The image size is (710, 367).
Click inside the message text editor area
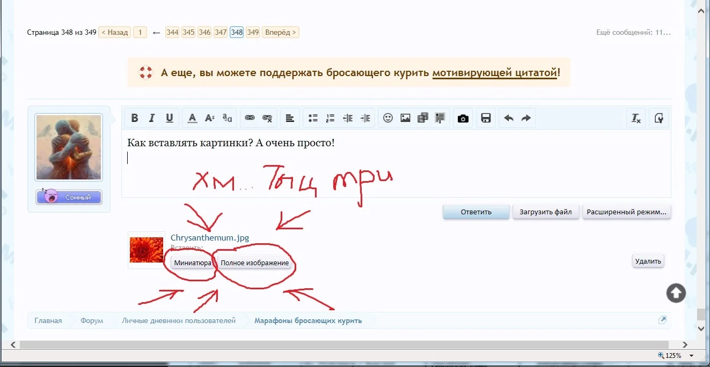[396, 163]
